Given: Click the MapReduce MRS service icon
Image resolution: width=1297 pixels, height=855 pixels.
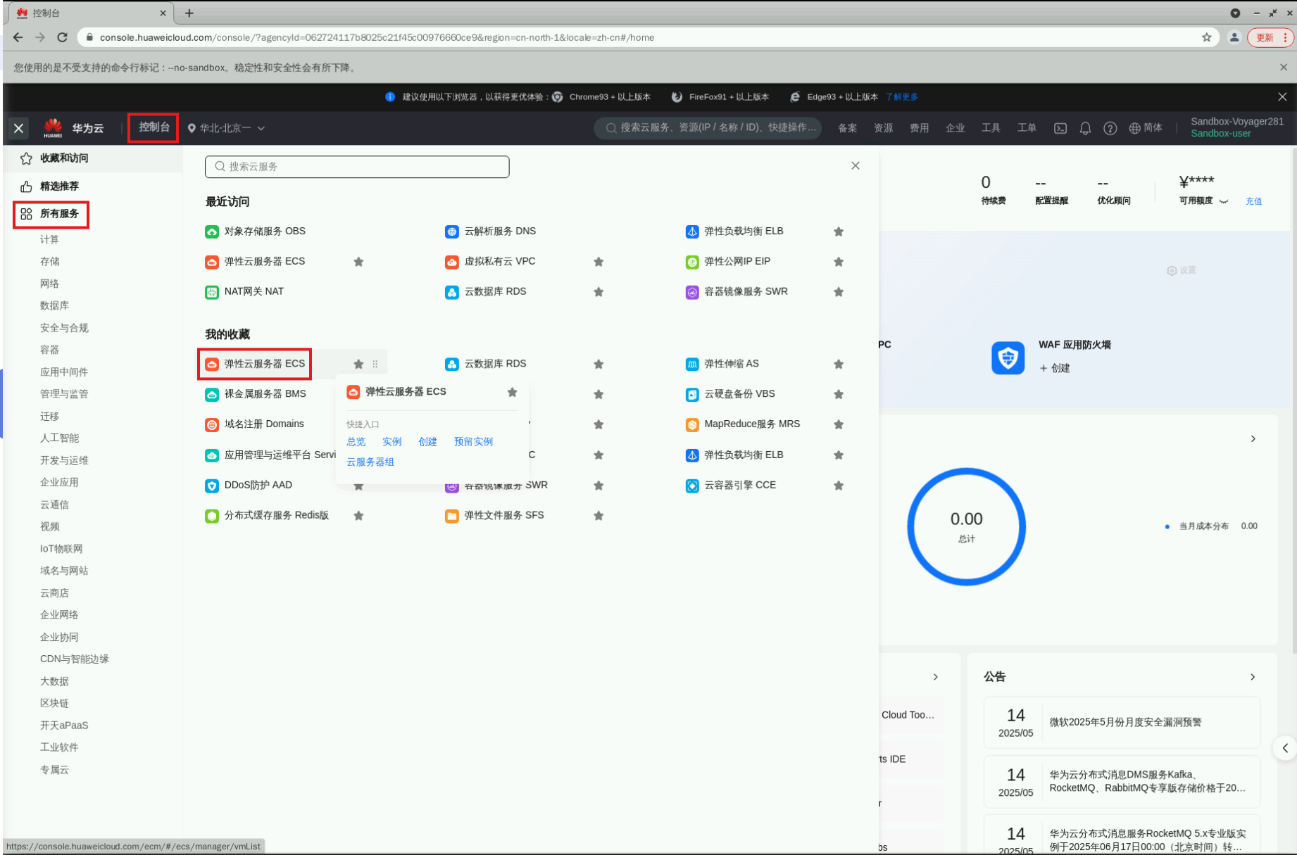Looking at the screenshot, I should coord(692,424).
